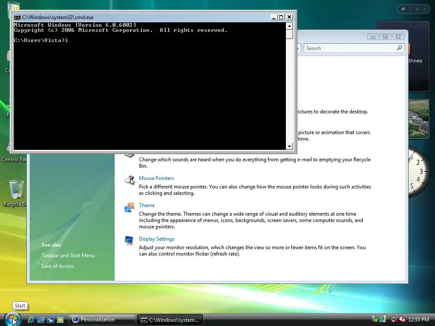435x326 pixels.
Task: Add a gadget with the sidebar plus button
Action: coord(403,9)
